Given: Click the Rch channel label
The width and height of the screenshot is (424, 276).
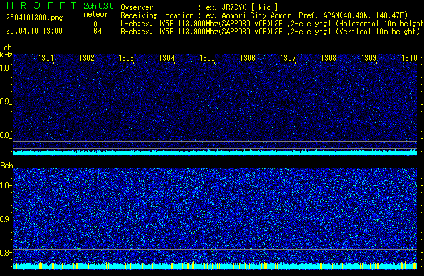Looking at the screenshot, I should point(7,166).
